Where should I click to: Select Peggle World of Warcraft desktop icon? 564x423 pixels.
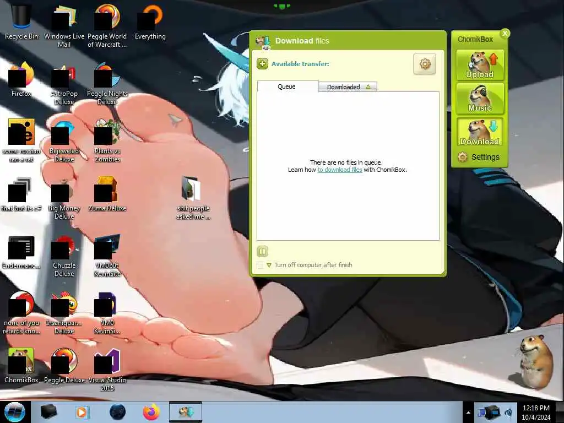tap(107, 25)
